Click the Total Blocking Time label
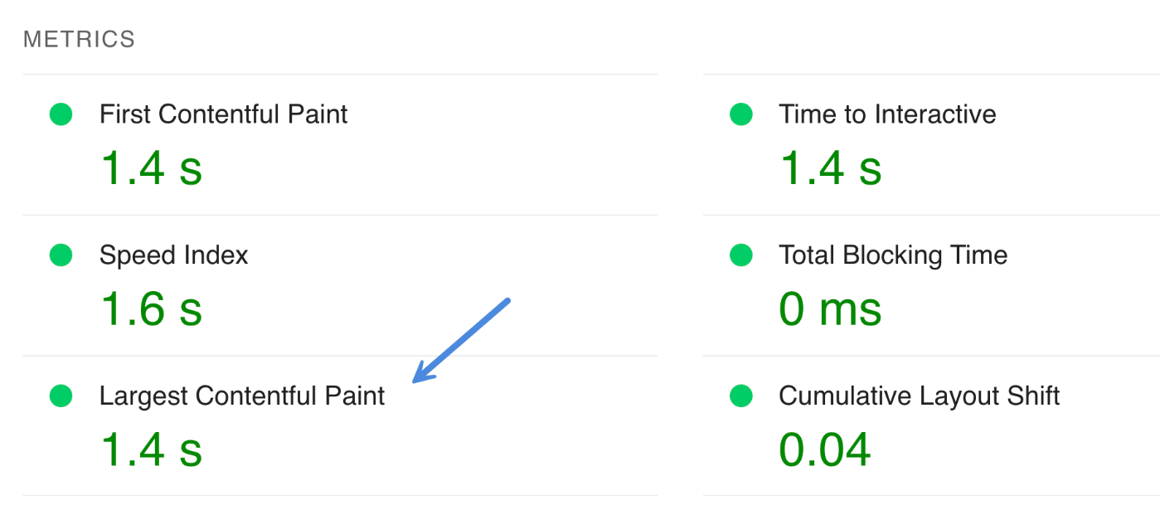 point(892,255)
